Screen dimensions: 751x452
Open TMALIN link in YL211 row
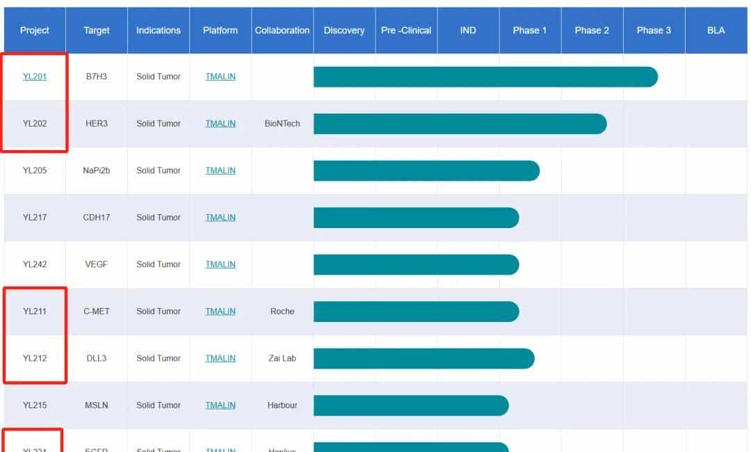[220, 312]
